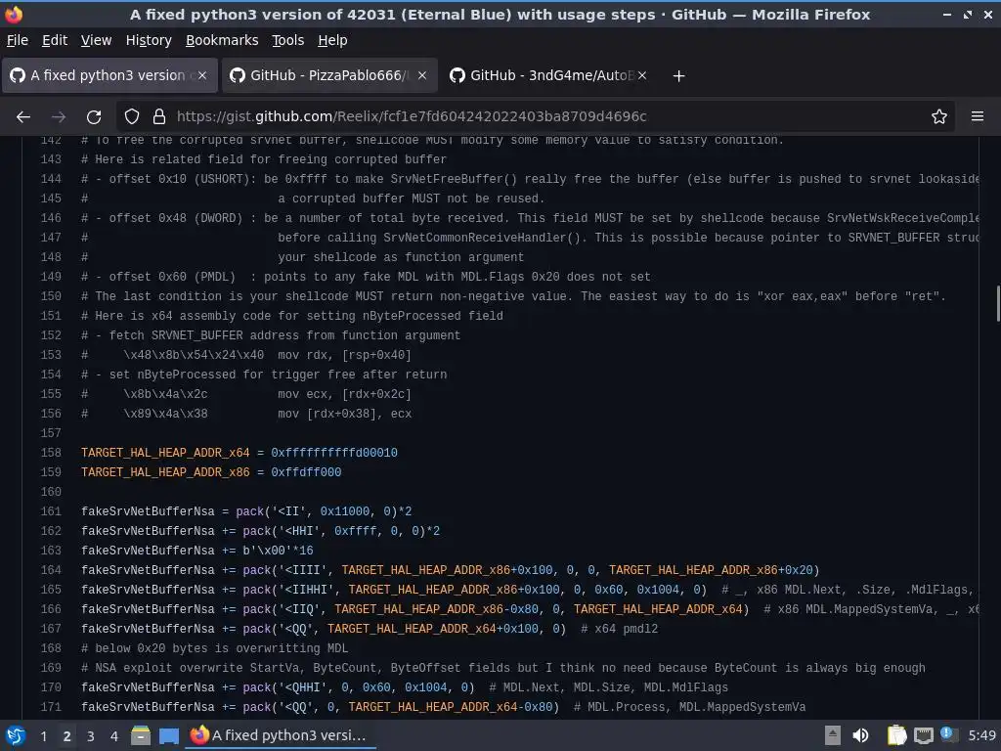
Task: Open a new tab with plus button
Action: click(678, 76)
